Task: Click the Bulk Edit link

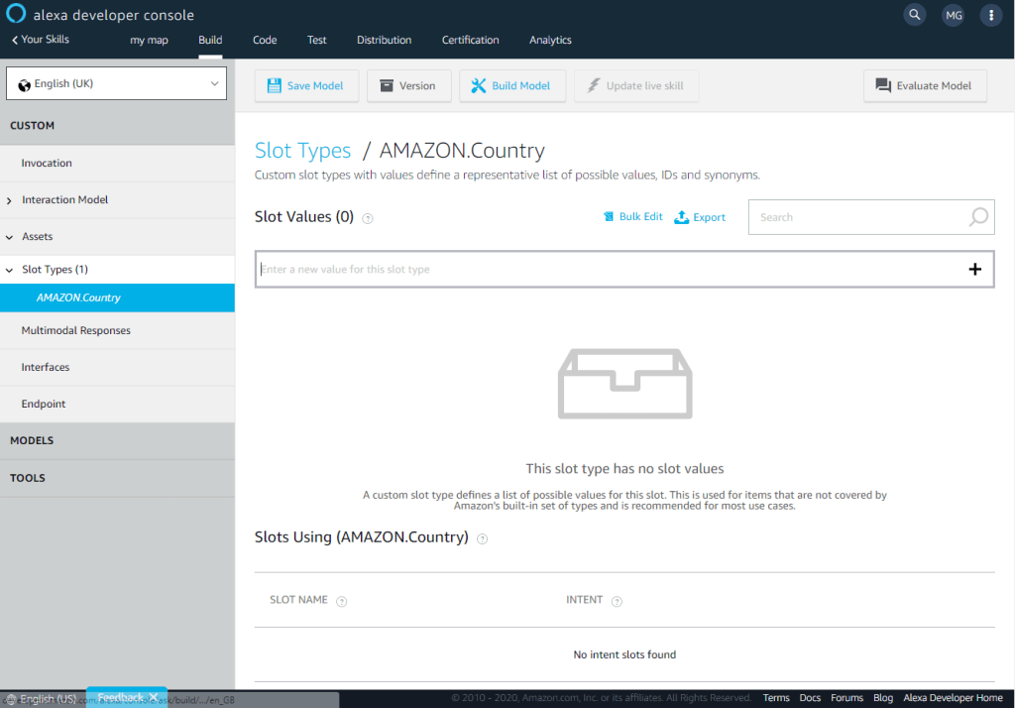Action: [633, 217]
